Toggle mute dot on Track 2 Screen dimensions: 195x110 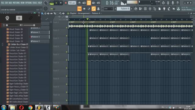(67, 36)
